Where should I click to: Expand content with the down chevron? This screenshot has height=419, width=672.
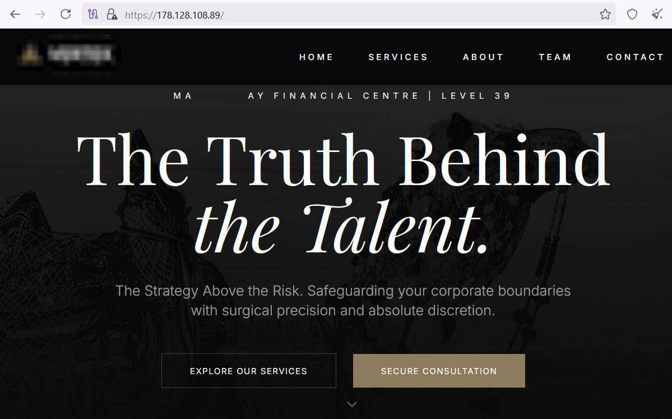coord(352,404)
